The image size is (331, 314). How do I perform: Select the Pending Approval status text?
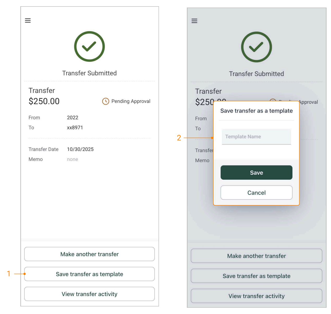point(131,101)
